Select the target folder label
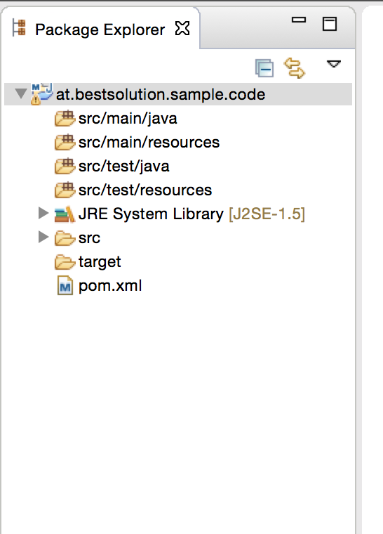The height and width of the screenshot is (534, 383). (x=100, y=262)
